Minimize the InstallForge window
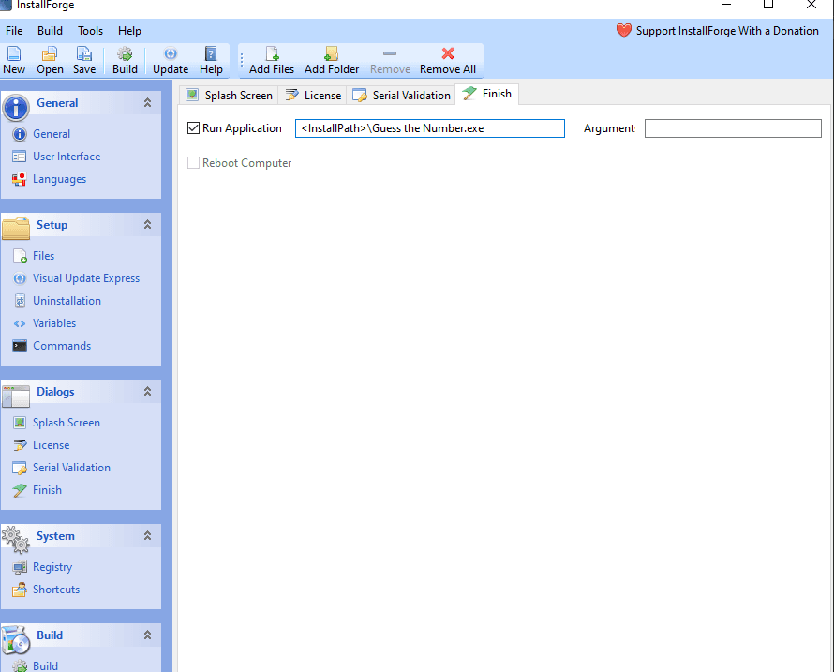 point(726,5)
